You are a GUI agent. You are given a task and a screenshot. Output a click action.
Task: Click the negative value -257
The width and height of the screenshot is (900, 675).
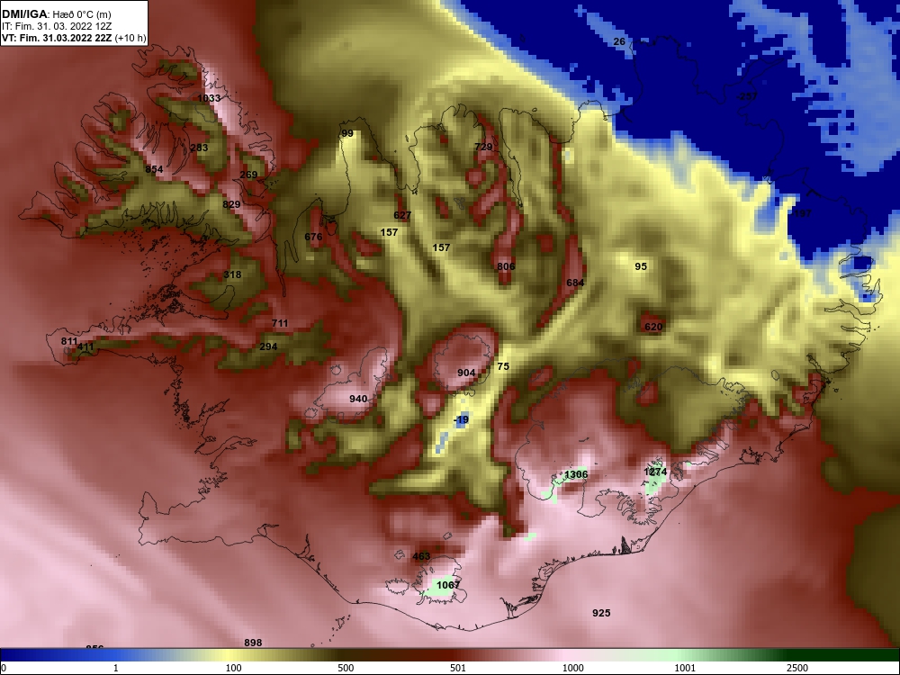click(747, 97)
